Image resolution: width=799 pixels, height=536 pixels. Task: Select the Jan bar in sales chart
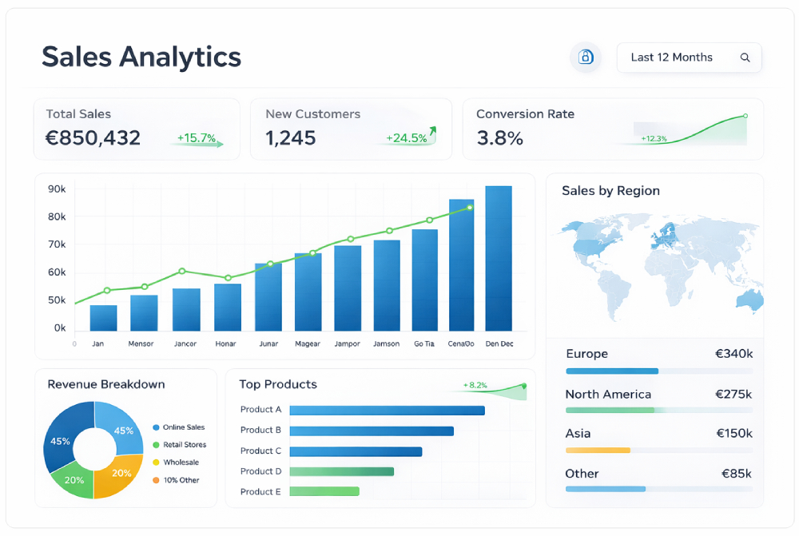[x=103, y=318]
